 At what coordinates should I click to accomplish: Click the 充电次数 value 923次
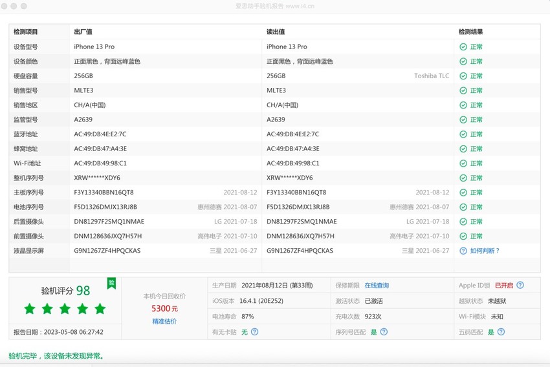point(373,317)
